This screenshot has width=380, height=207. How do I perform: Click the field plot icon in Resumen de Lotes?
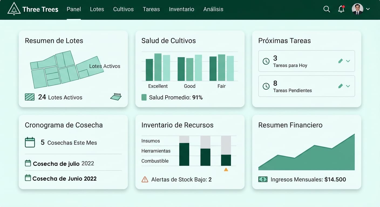coord(116,97)
